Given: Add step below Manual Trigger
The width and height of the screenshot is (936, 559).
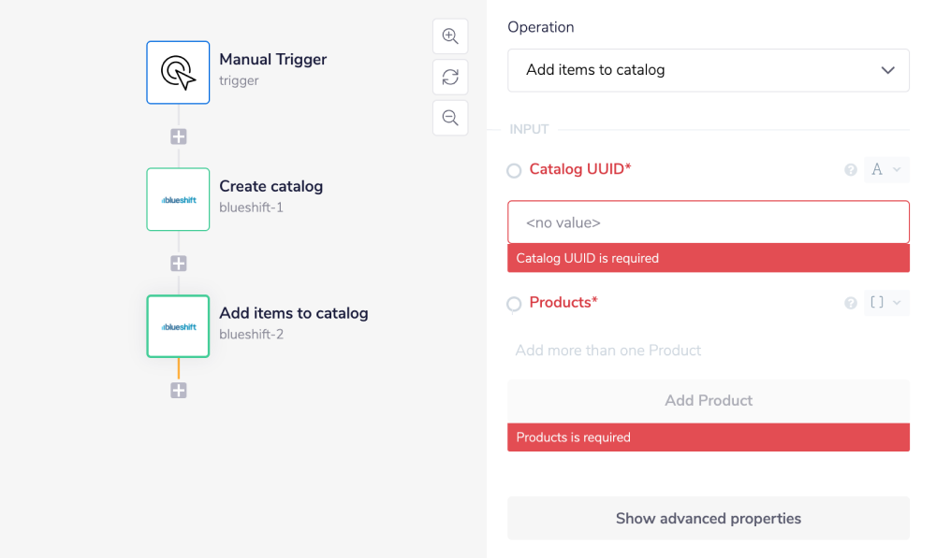Looking at the screenshot, I should pos(179,136).
